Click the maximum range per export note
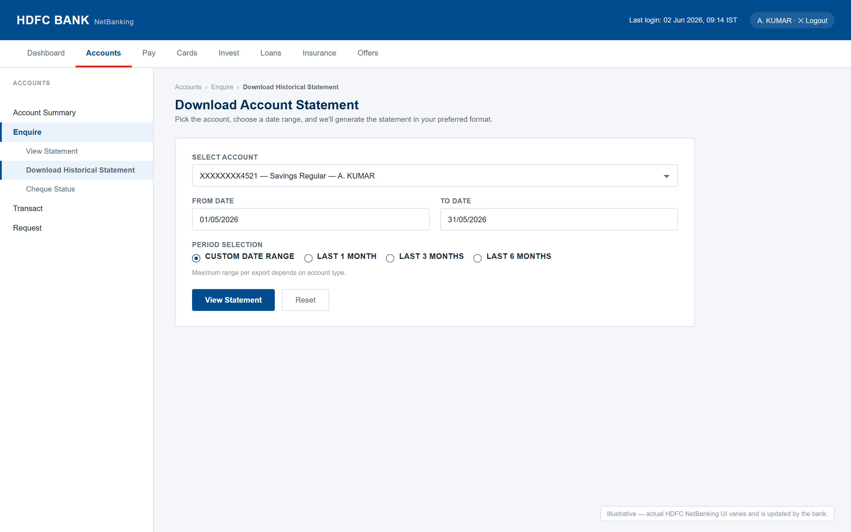Screen dimensions: 851x532 pyautogui.click(x=269, y=273)
